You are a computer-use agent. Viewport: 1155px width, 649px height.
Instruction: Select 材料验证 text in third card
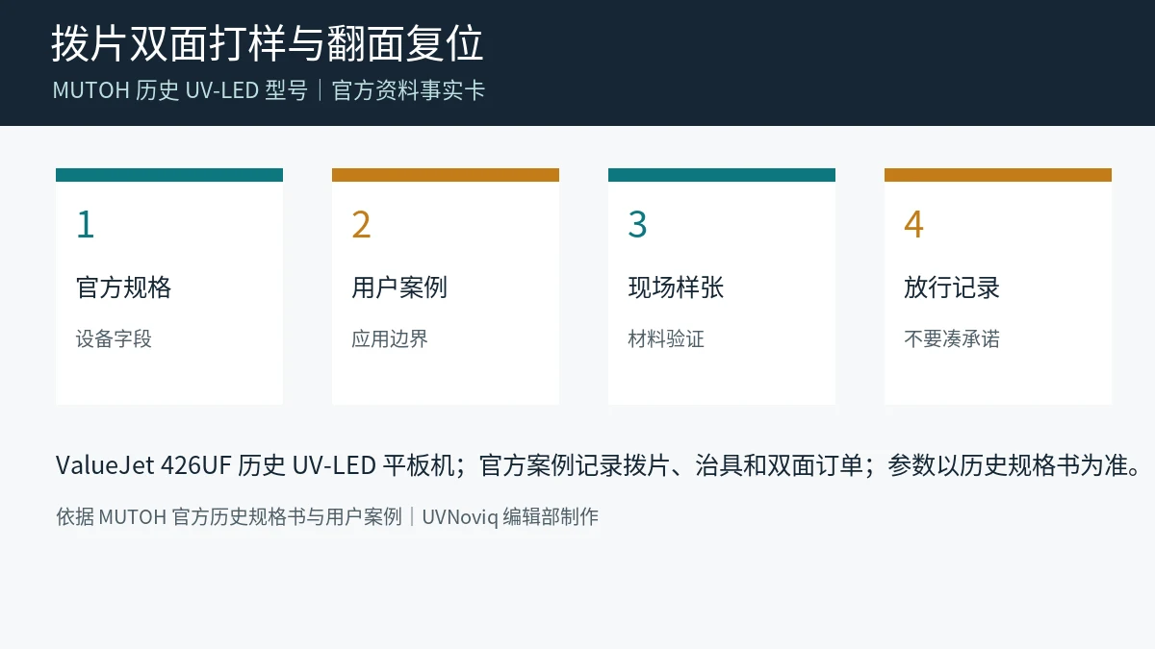[666, 338]
